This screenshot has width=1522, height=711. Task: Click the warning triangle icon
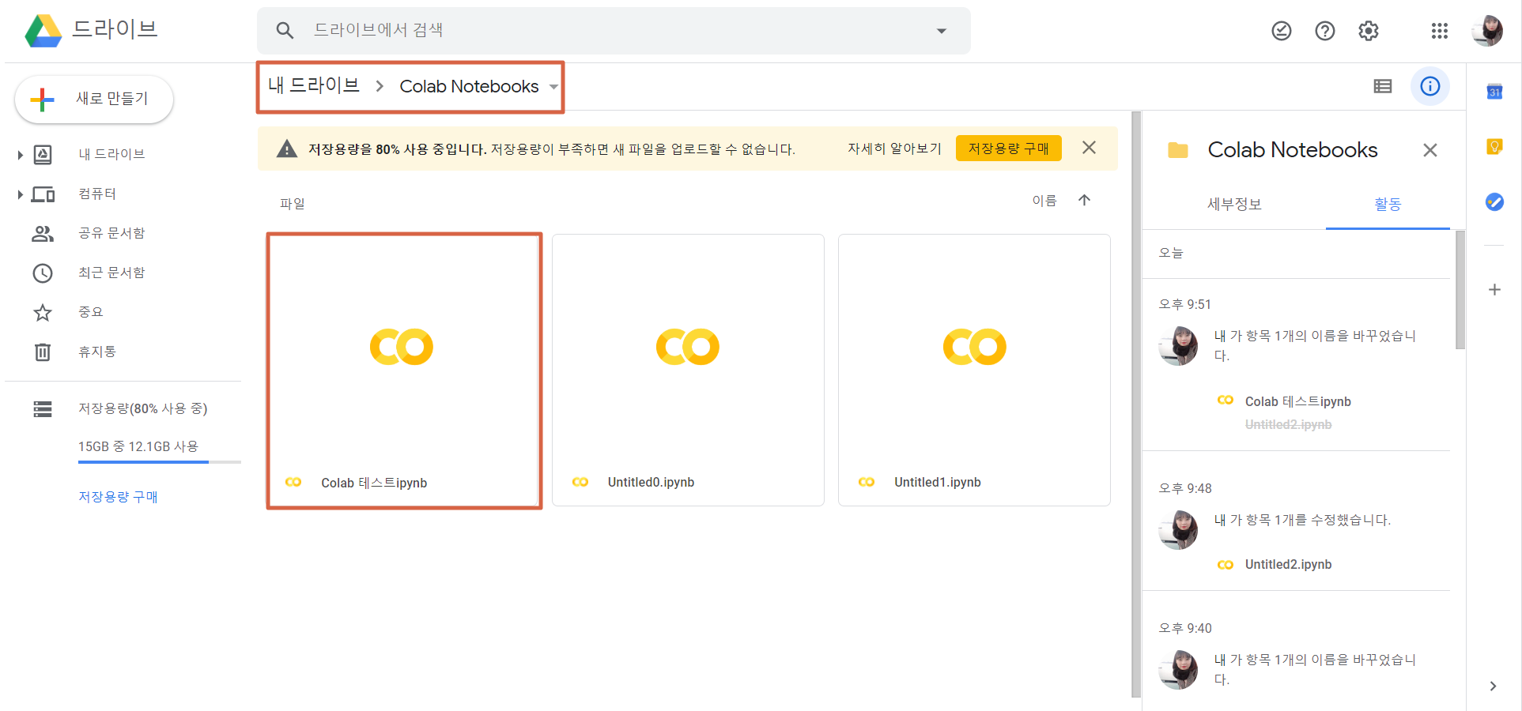(287, 149)
